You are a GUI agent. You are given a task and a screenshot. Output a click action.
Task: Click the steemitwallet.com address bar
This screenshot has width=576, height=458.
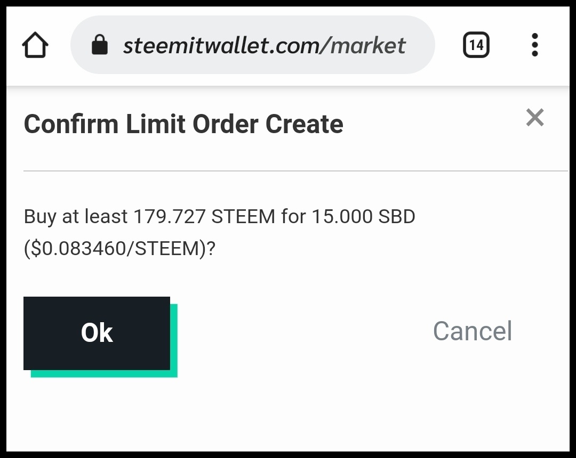pos(252,45)
